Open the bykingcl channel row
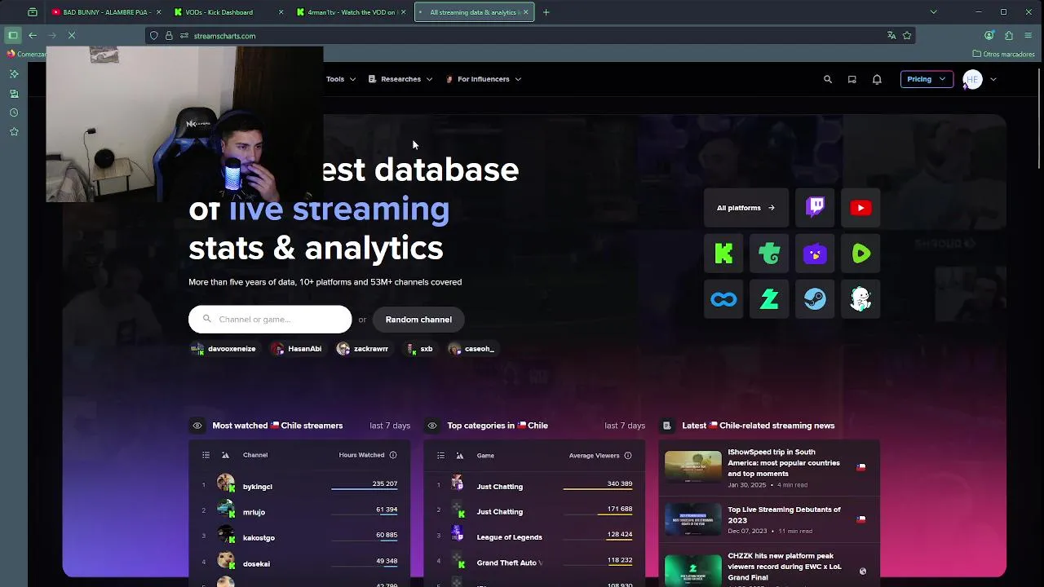 [x=299, y=487]
